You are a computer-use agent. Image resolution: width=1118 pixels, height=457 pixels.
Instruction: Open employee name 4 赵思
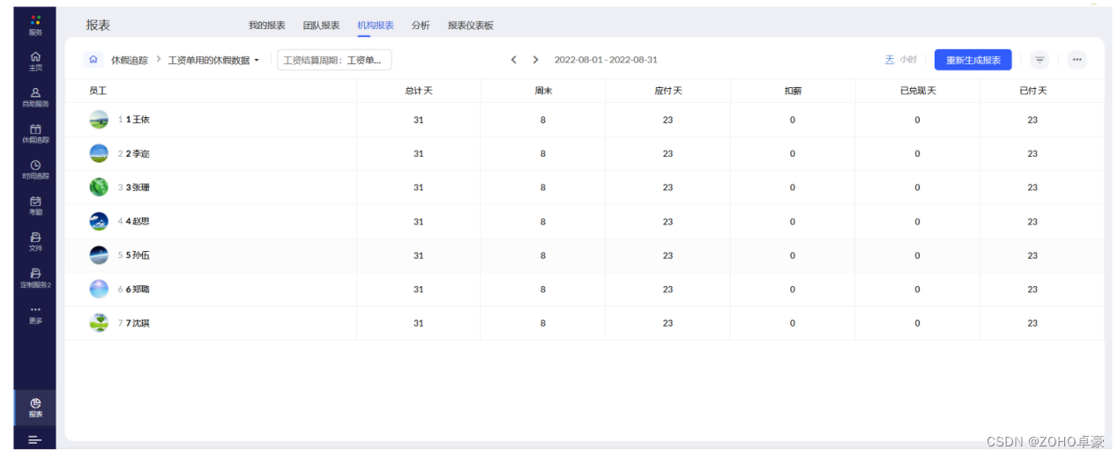pyautogui.click(x=138, y=221)
